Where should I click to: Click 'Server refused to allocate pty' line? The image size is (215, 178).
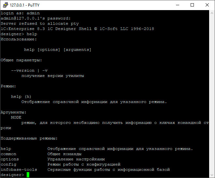[40, 24]
